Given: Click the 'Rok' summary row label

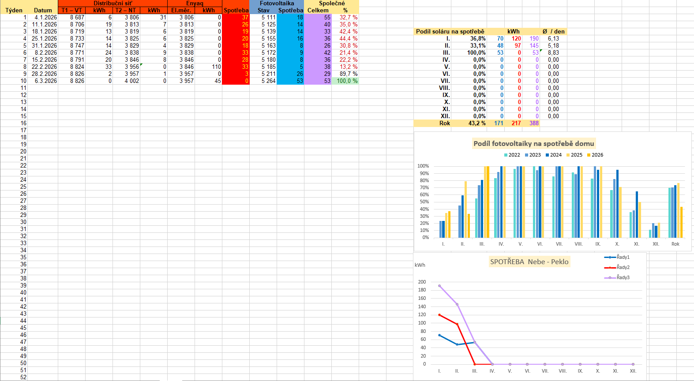Looking at the screenshot, I should pyautogui.click(x=433, y=123).
